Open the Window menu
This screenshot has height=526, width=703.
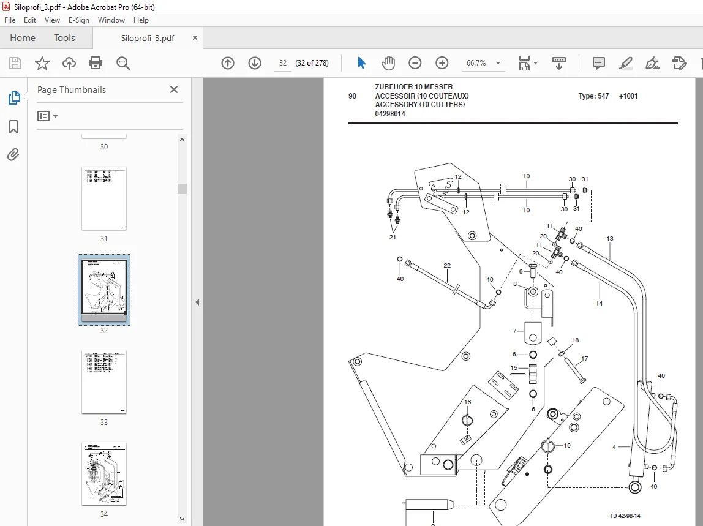pos(111,20)
